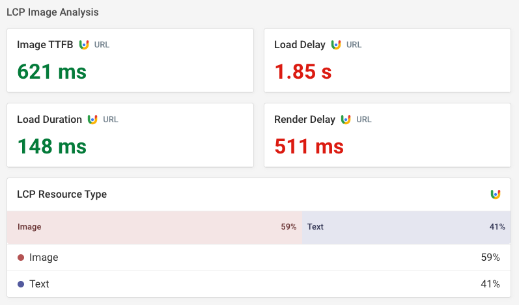
Task: Click the URL label next to Load Delay
Action: point(354,45)
